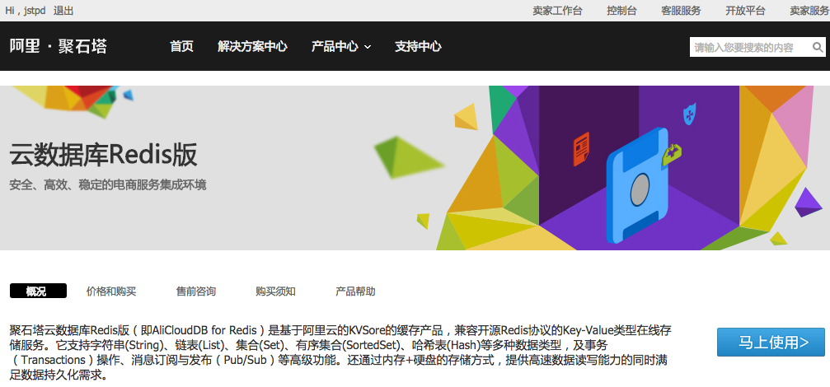830x387 pixels.
Task: Open the 产品帮助 tab
Action: [x=356, y=291]
